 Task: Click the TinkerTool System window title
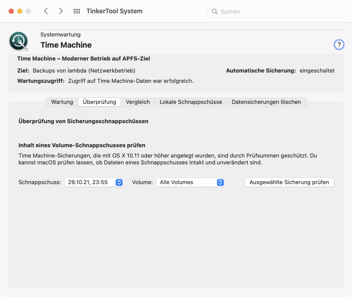click(x=115, y=11)
